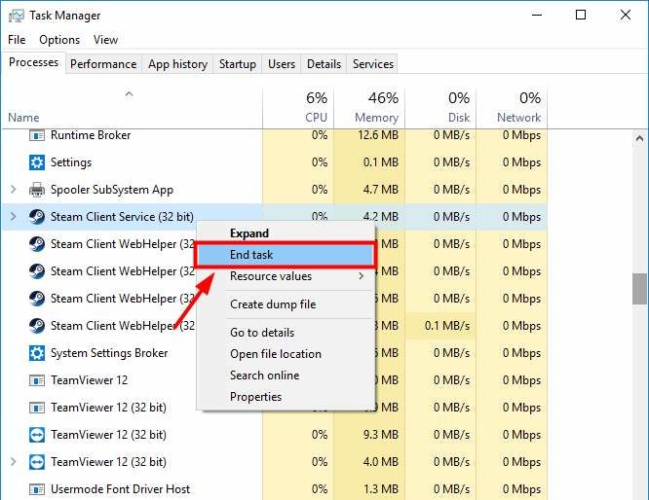This screenshot has width=649, height=500.
Task: Sort by the CPU column header
Action: [x=298, y=107]
